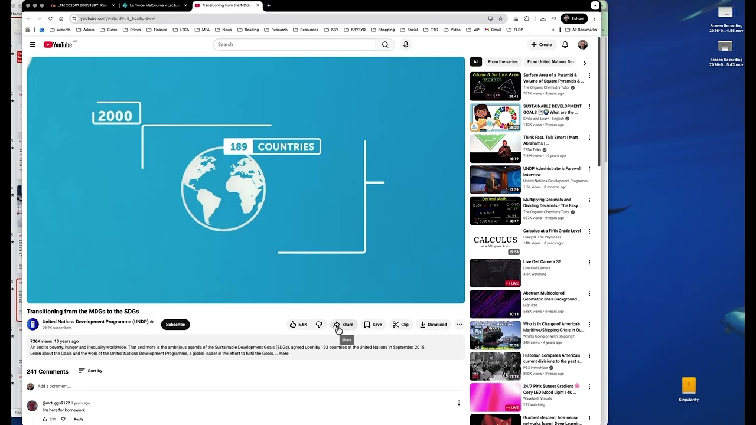The width and height of the screenshot is (756, 425).
Task: Open the School browser profile menu
Action: pos(573,18)
